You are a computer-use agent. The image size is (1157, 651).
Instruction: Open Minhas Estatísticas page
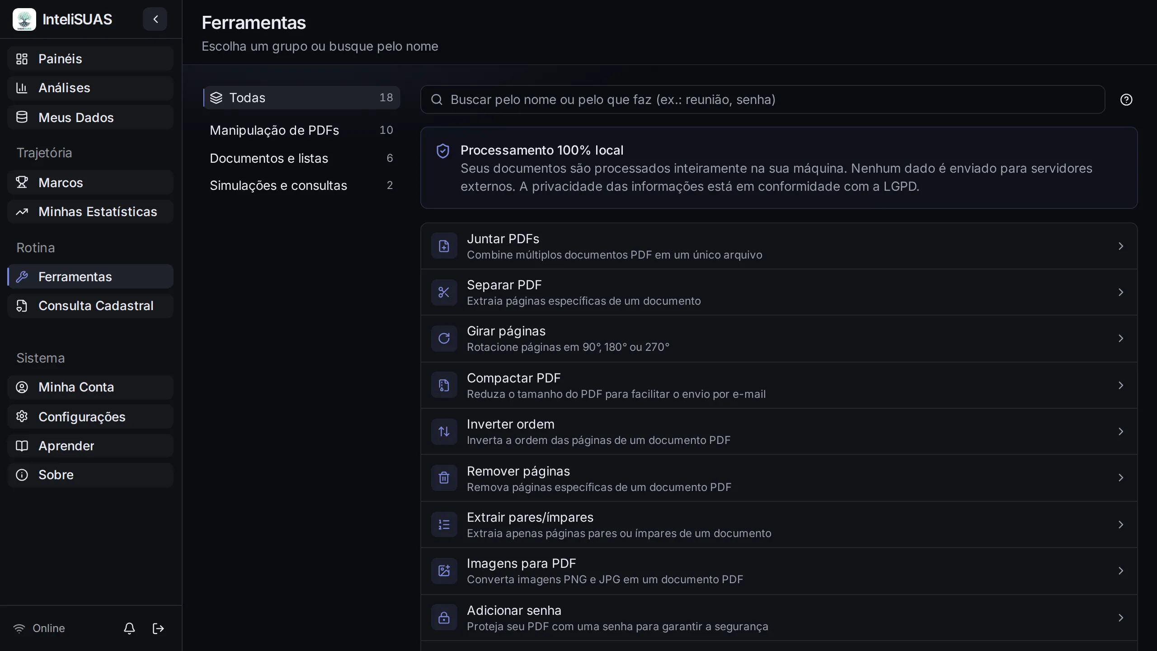coord(90,212)
